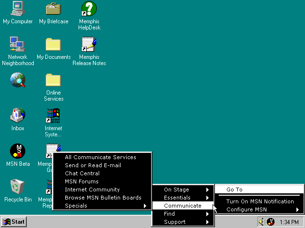
Task: Click the MSN icon in system tray
Action: click(270, 222)
